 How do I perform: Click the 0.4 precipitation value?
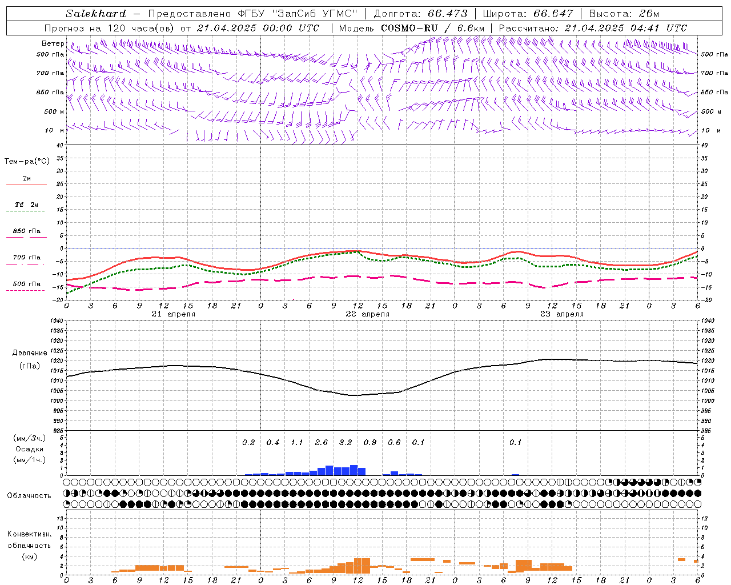coord(273,442)
